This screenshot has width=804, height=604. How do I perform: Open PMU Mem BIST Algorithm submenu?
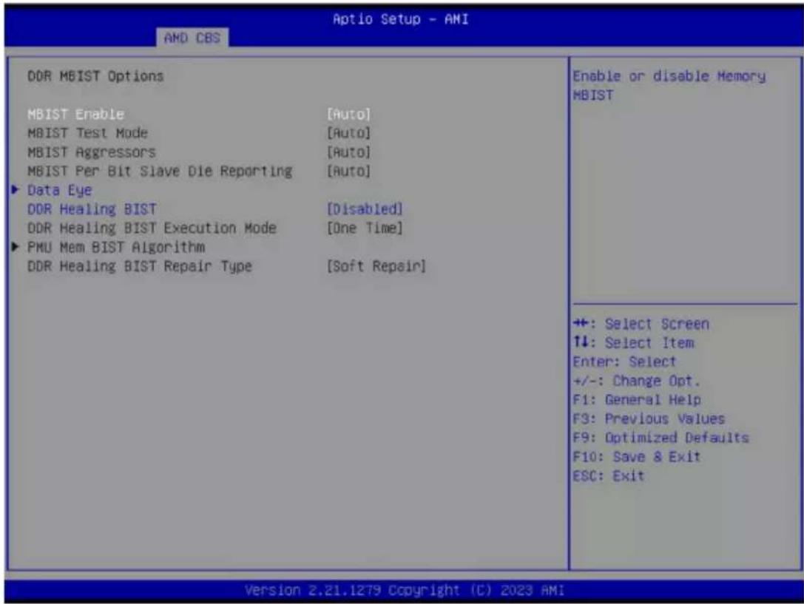coord(116,247)
